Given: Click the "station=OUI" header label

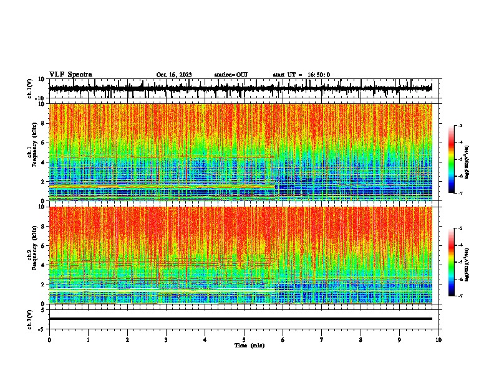Looking at the screenshot, I should click(231, 75).
